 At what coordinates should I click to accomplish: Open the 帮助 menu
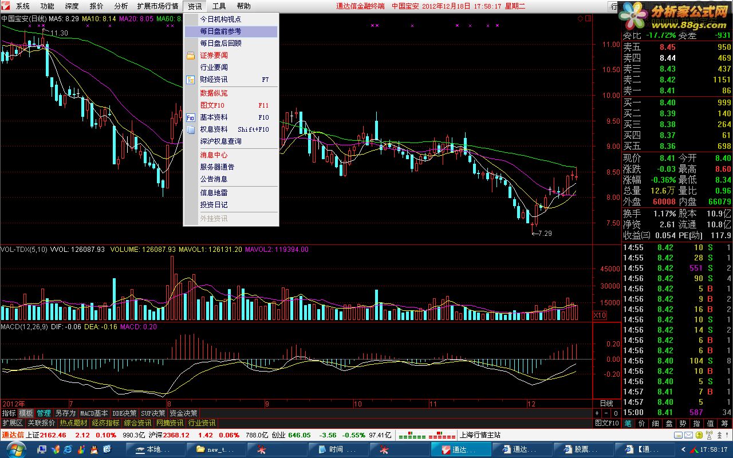tap(243, 6)
